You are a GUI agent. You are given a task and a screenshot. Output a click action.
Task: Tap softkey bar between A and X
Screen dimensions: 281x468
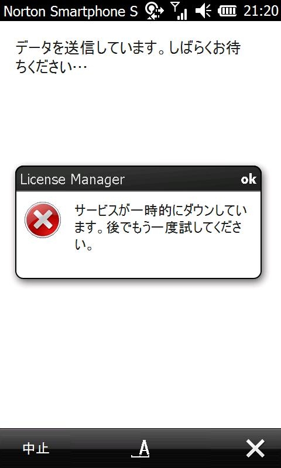pyautogui.click(x=197, y=448)
